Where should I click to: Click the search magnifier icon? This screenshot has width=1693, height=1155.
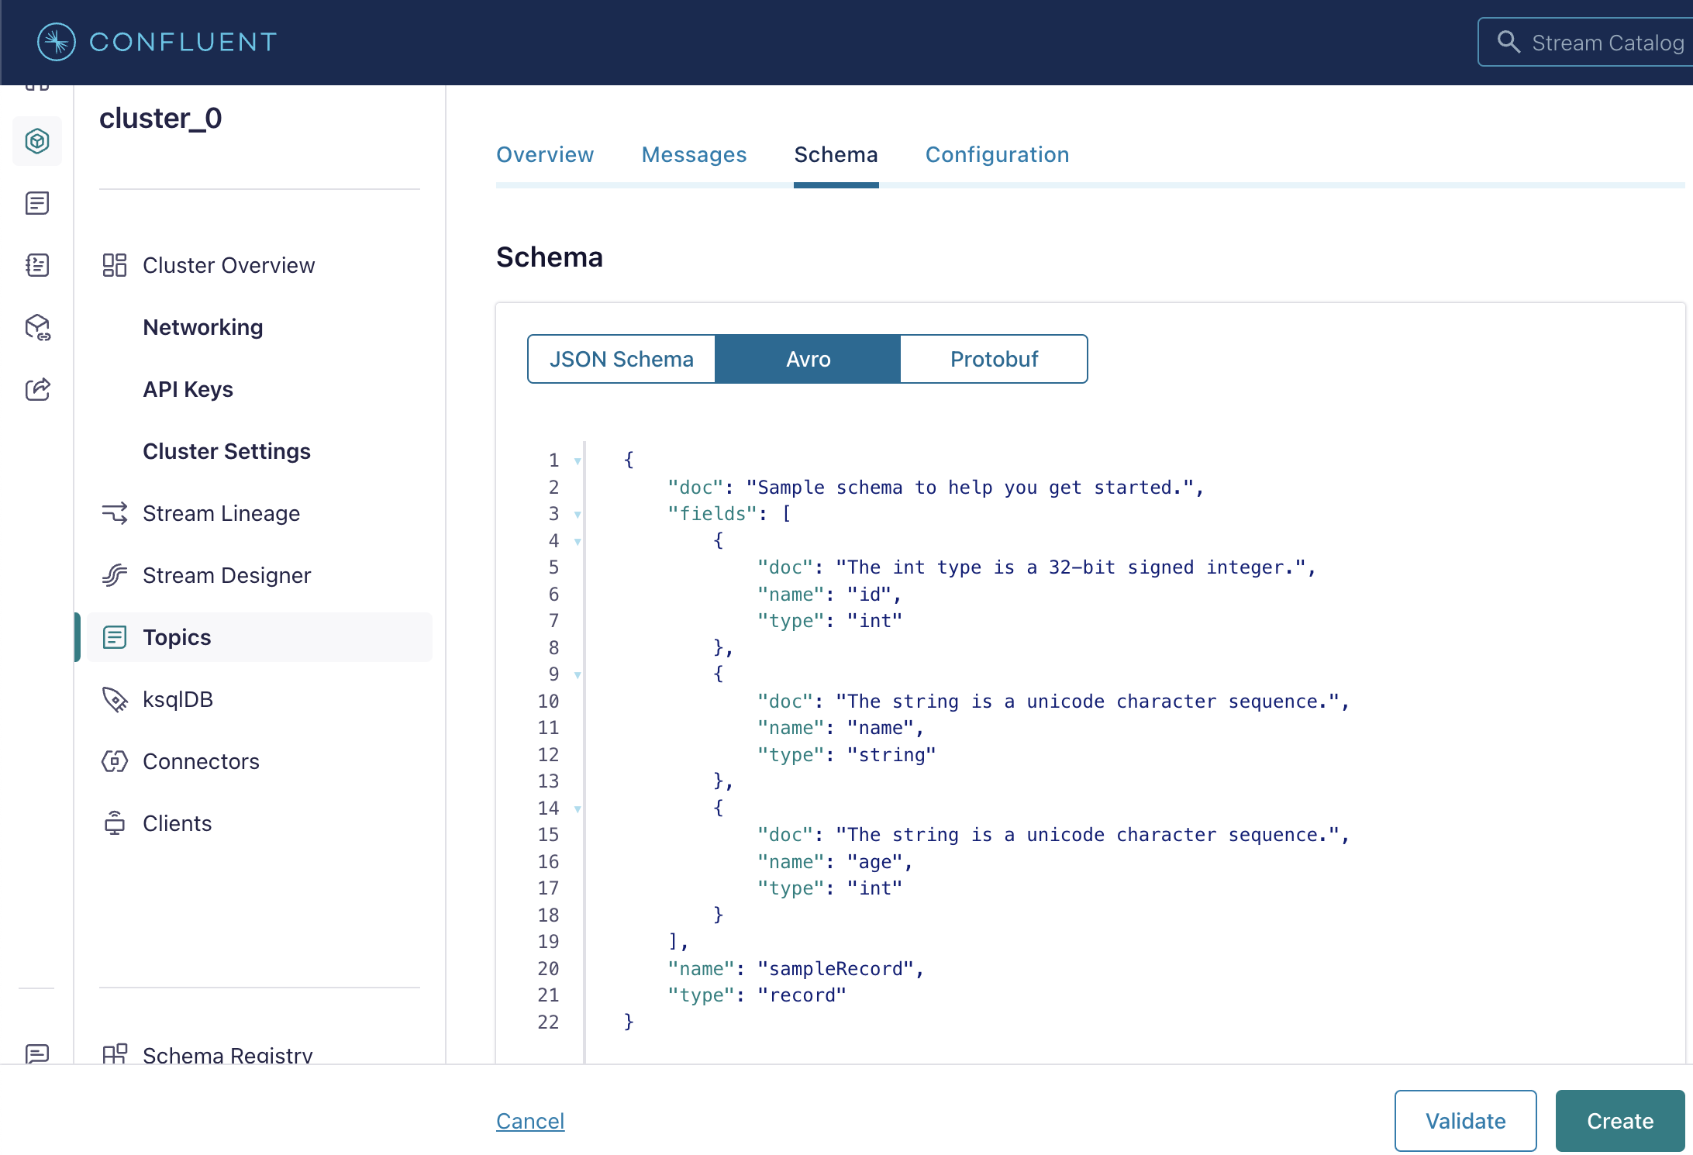tap(1508, 42)
